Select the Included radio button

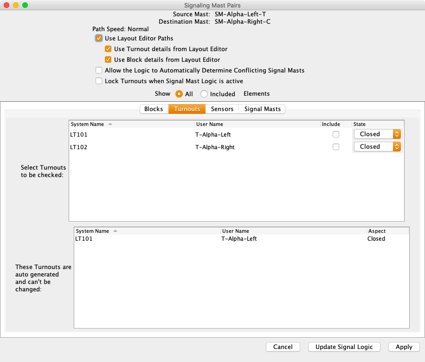tap(204, 94)
